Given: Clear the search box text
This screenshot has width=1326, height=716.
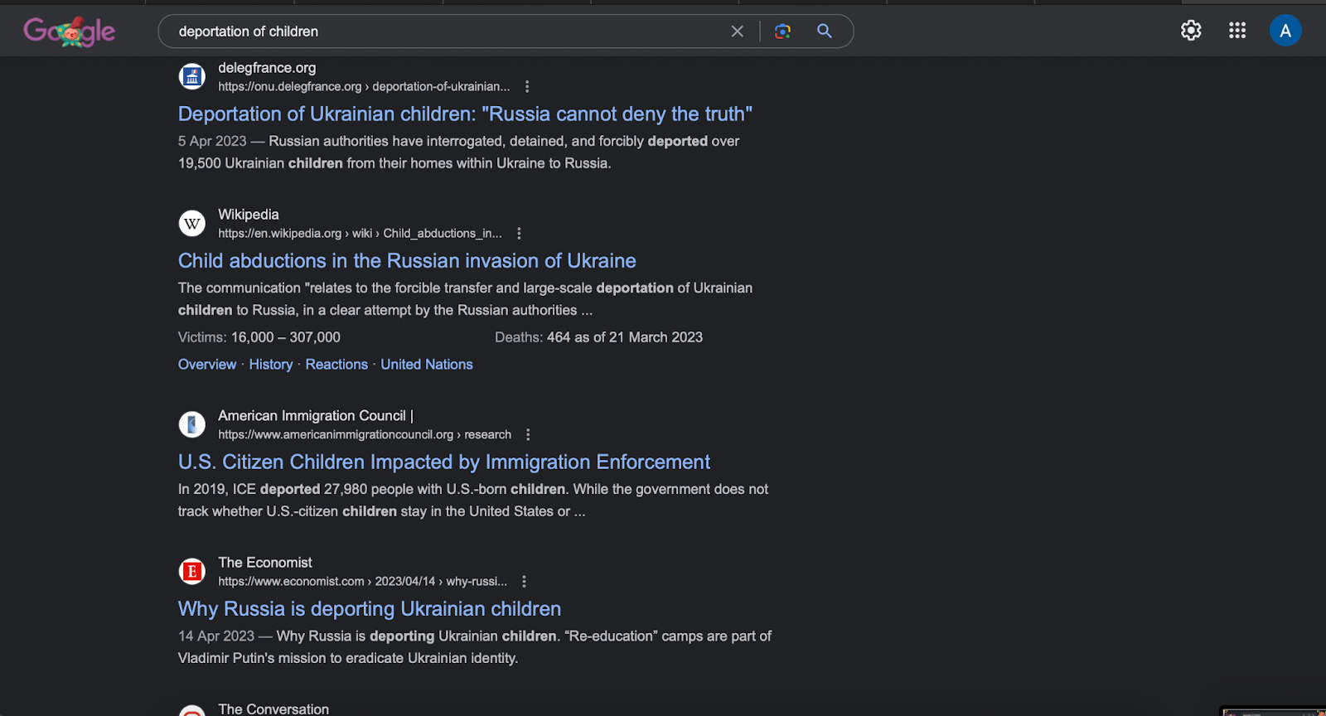Looking at the screenshot, I should (737, 31).
